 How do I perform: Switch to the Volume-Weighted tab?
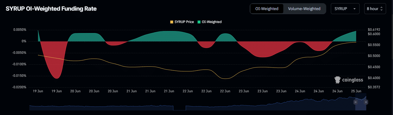tap(304, 9)
